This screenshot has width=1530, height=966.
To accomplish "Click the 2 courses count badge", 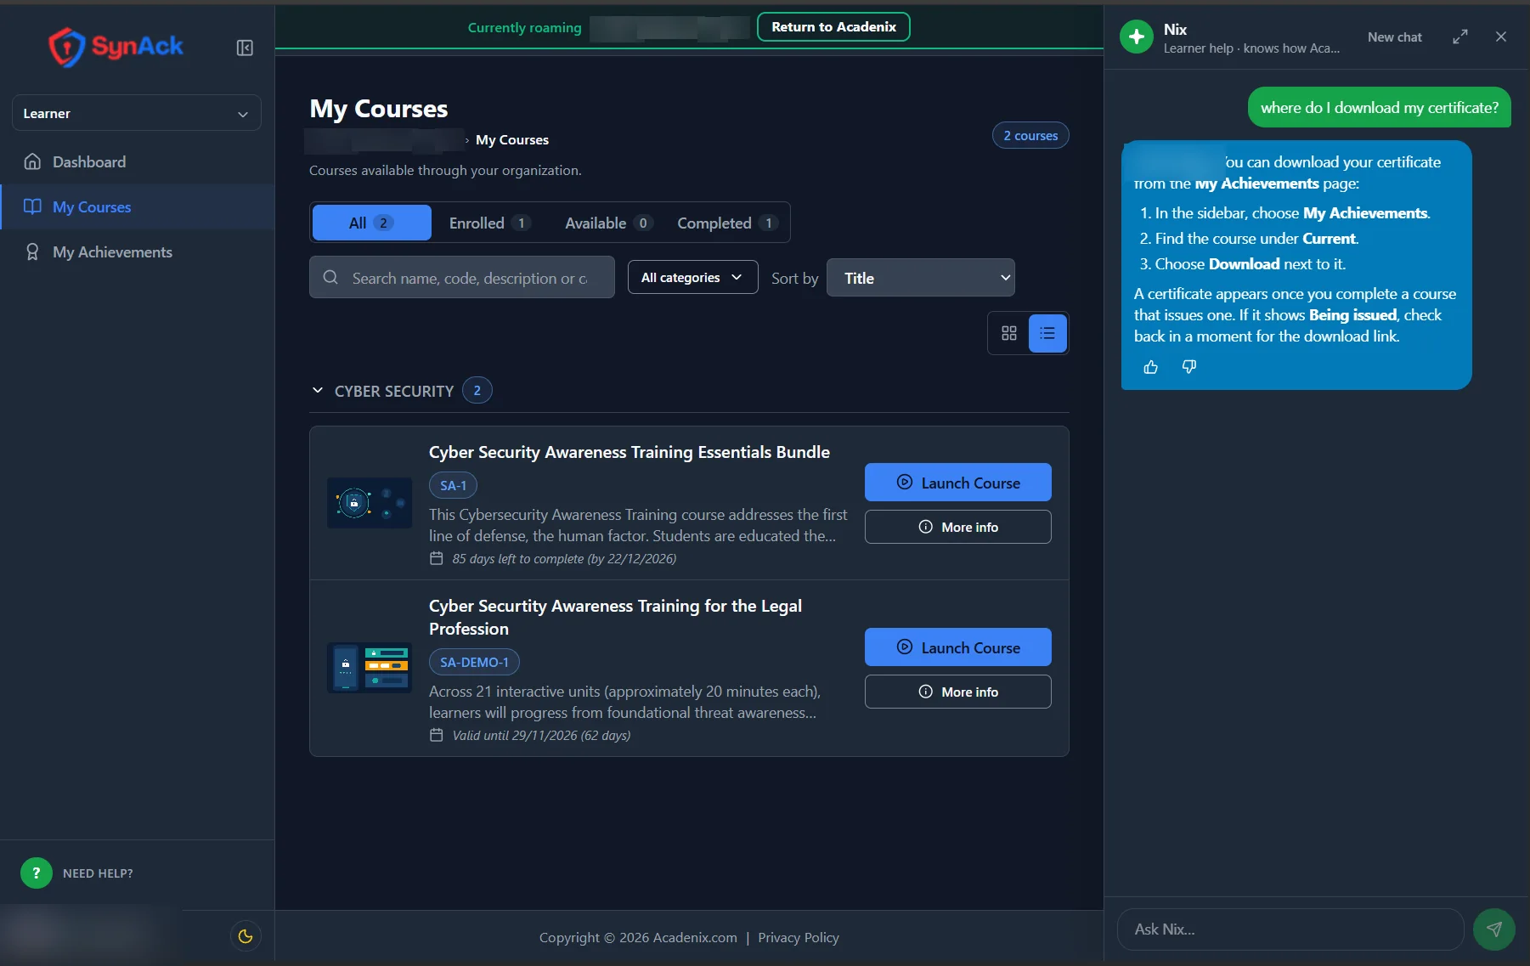I will (1030, 135).
